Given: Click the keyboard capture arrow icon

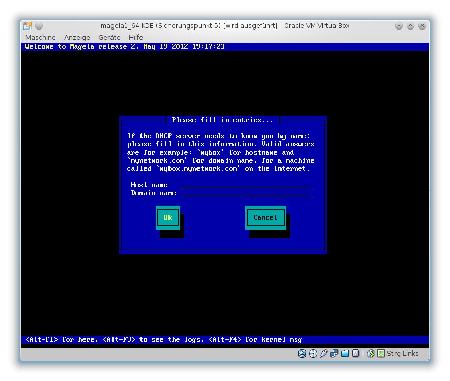Looking at the screenshot, I should [381, 354].
